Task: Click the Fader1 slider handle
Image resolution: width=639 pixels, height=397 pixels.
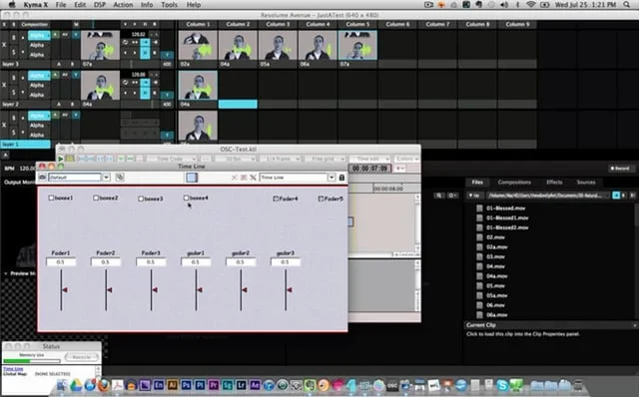Action: point(64,290)
